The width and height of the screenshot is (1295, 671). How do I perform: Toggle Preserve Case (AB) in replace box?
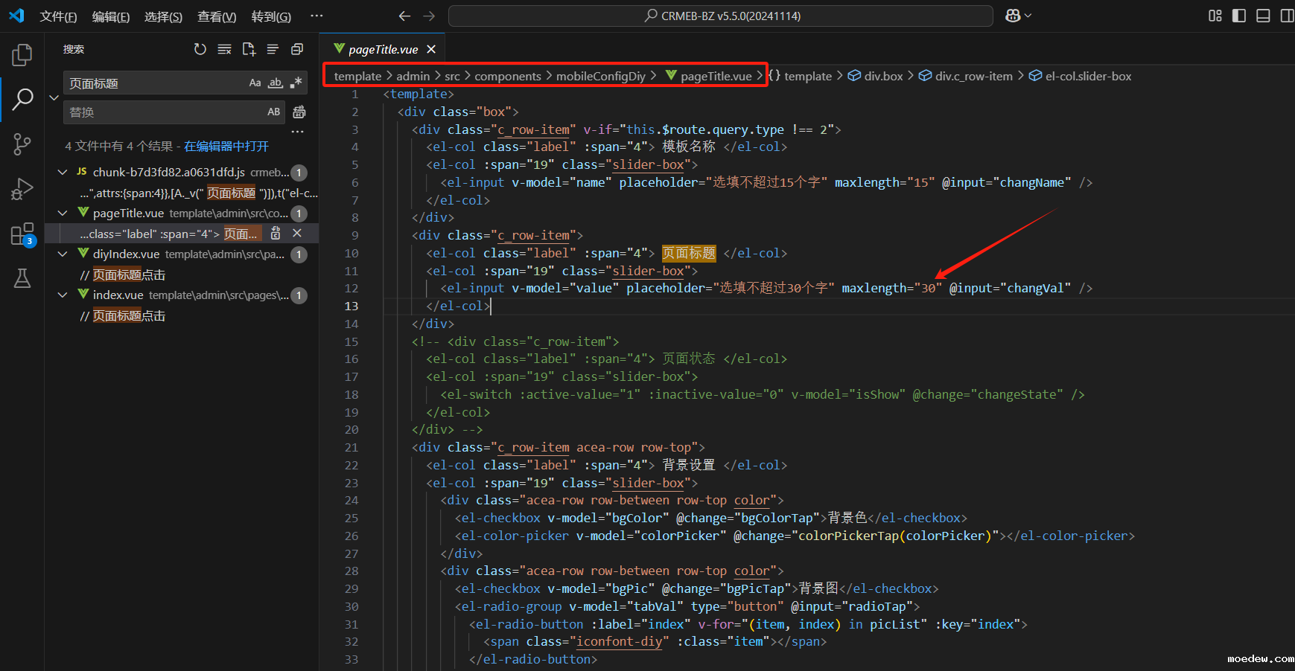[274, 112]
